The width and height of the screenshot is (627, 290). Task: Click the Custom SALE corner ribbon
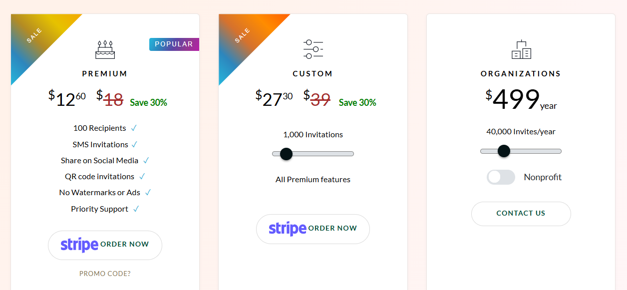click(243, 36)
